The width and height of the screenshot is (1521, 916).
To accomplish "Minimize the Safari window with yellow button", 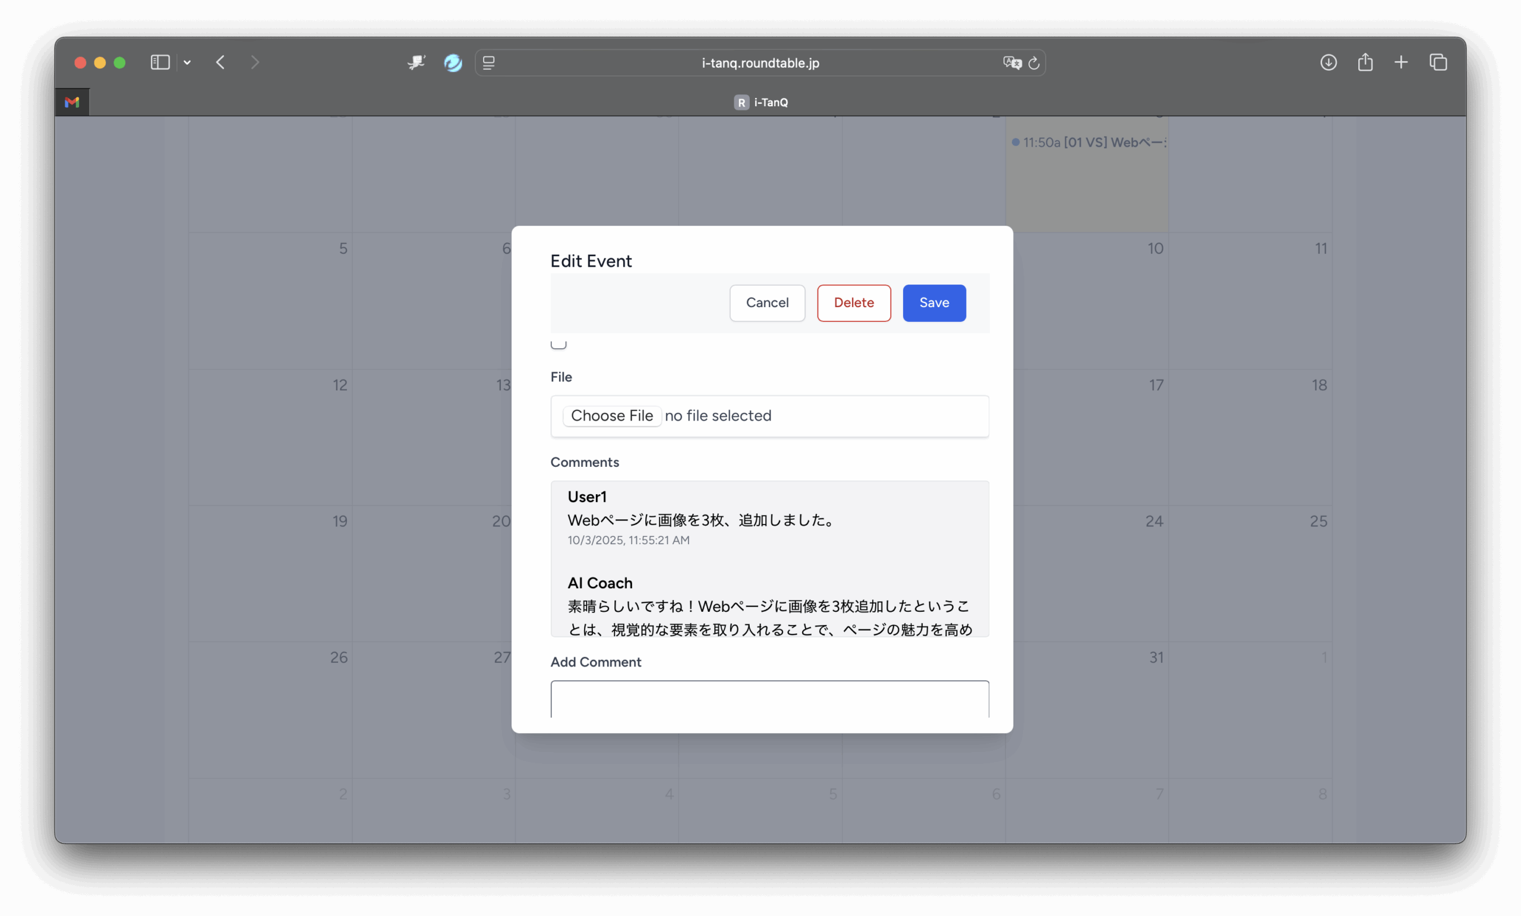I will pos(100,62).
